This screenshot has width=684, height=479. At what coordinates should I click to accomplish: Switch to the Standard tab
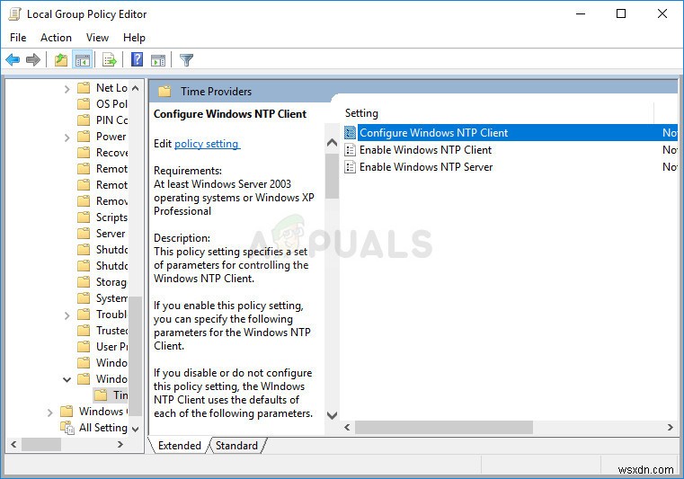(236, 446)
